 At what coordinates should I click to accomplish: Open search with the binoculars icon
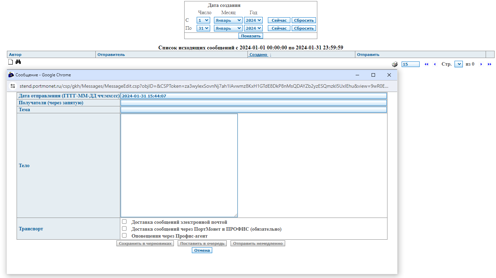[x=18, y=62]
